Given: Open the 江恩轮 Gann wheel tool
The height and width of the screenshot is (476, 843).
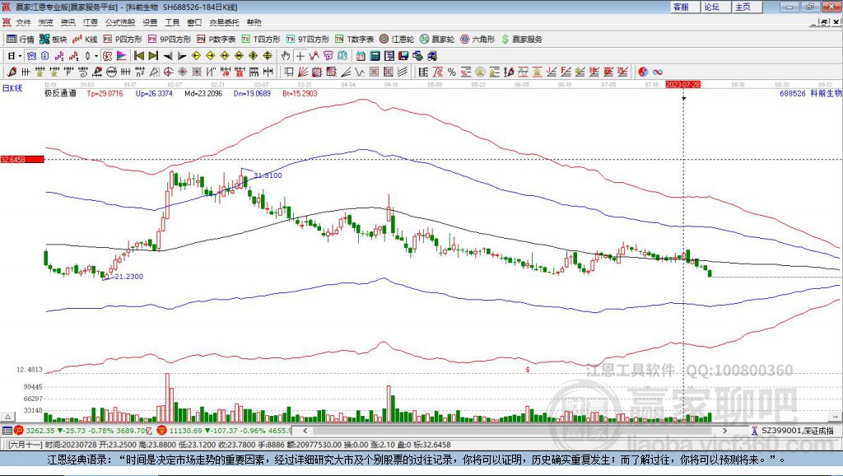Looking at the screenshot, I should pos(397,40).
